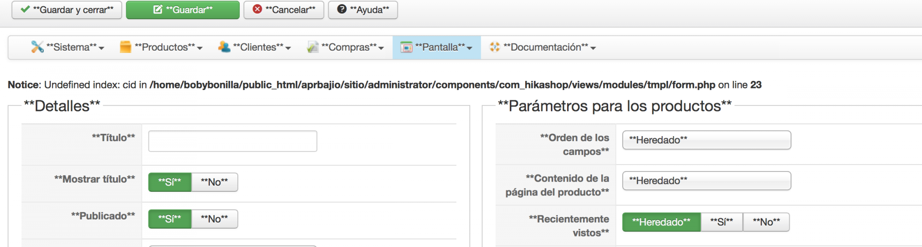Viewport: 922px width, 247px height.
Task: Click the Productos box icon
Action: [125, 47]
